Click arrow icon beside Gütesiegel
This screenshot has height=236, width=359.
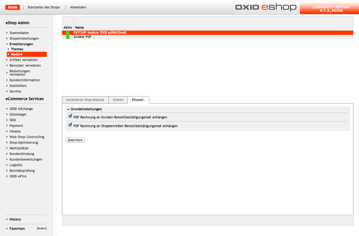tap(7, 114)
